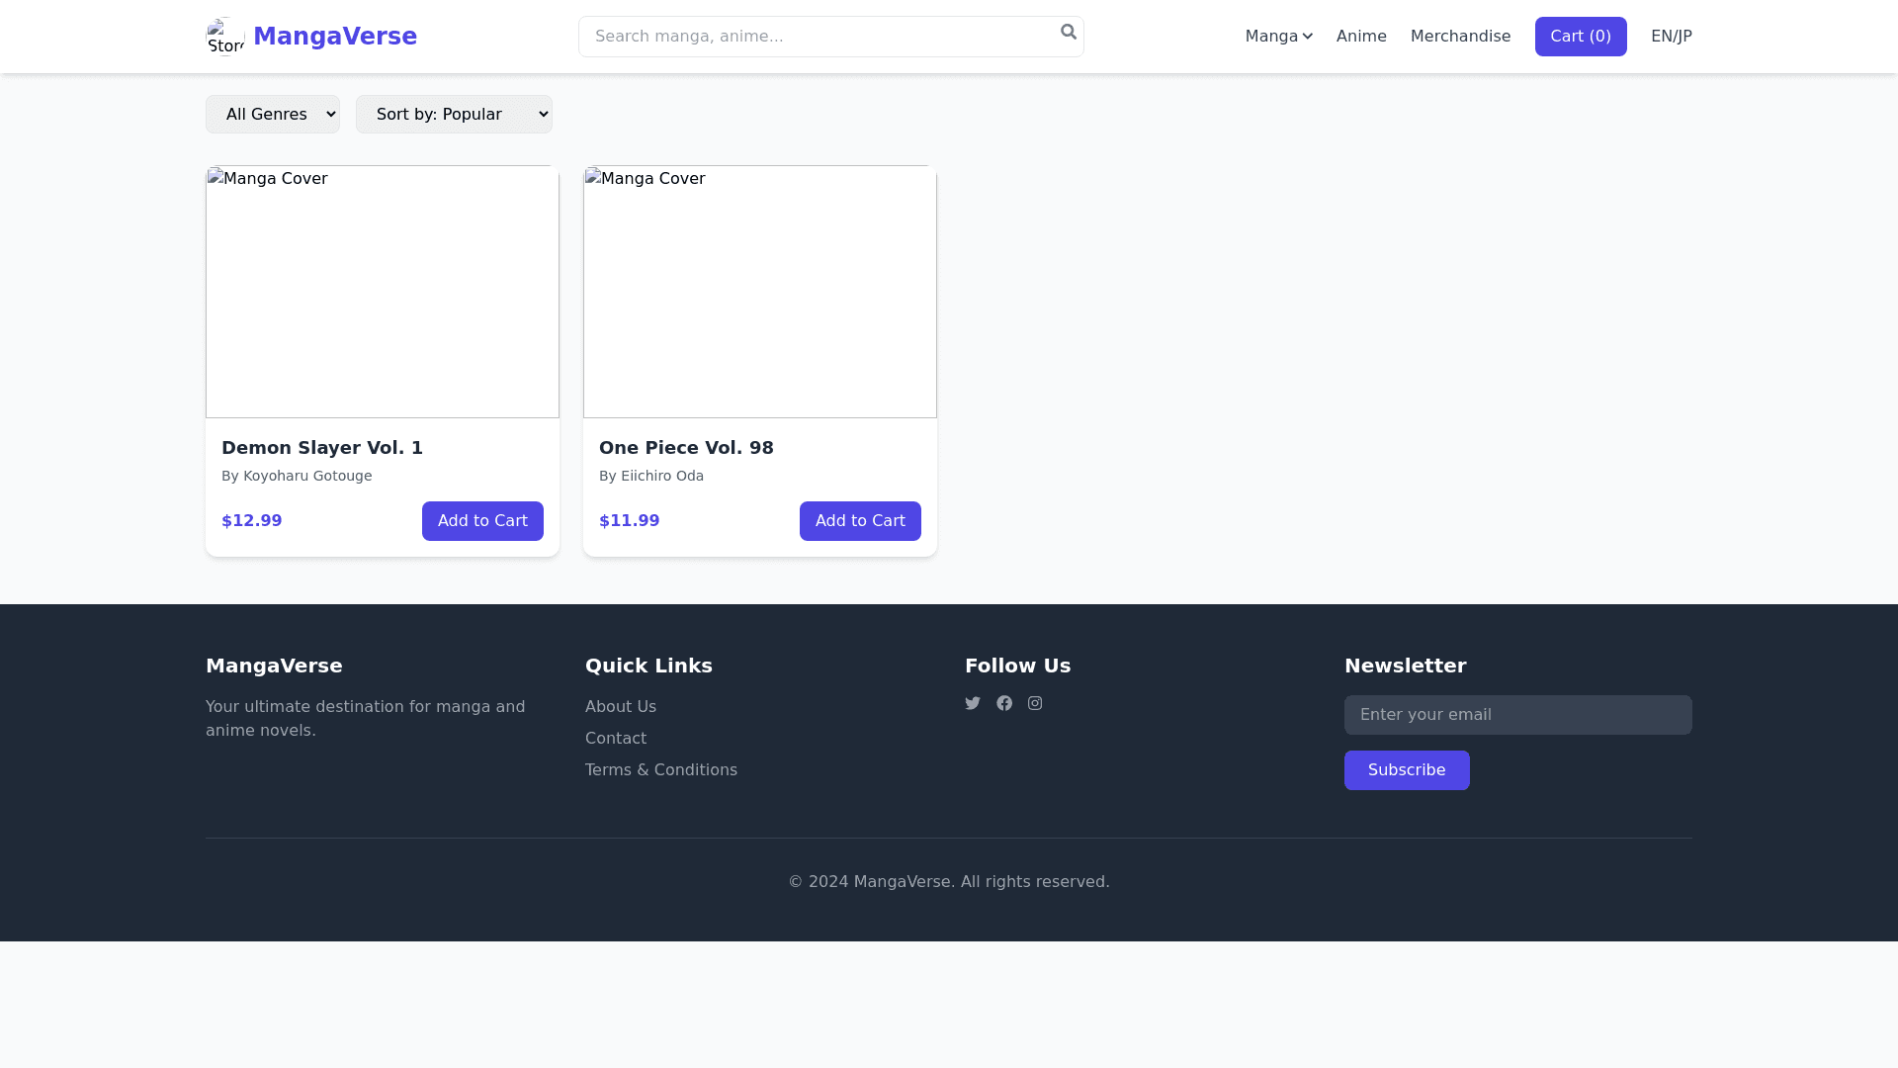Open the Twitter social icon
The width and height of the screenshot is (1898, 1068).
[973, 703]
